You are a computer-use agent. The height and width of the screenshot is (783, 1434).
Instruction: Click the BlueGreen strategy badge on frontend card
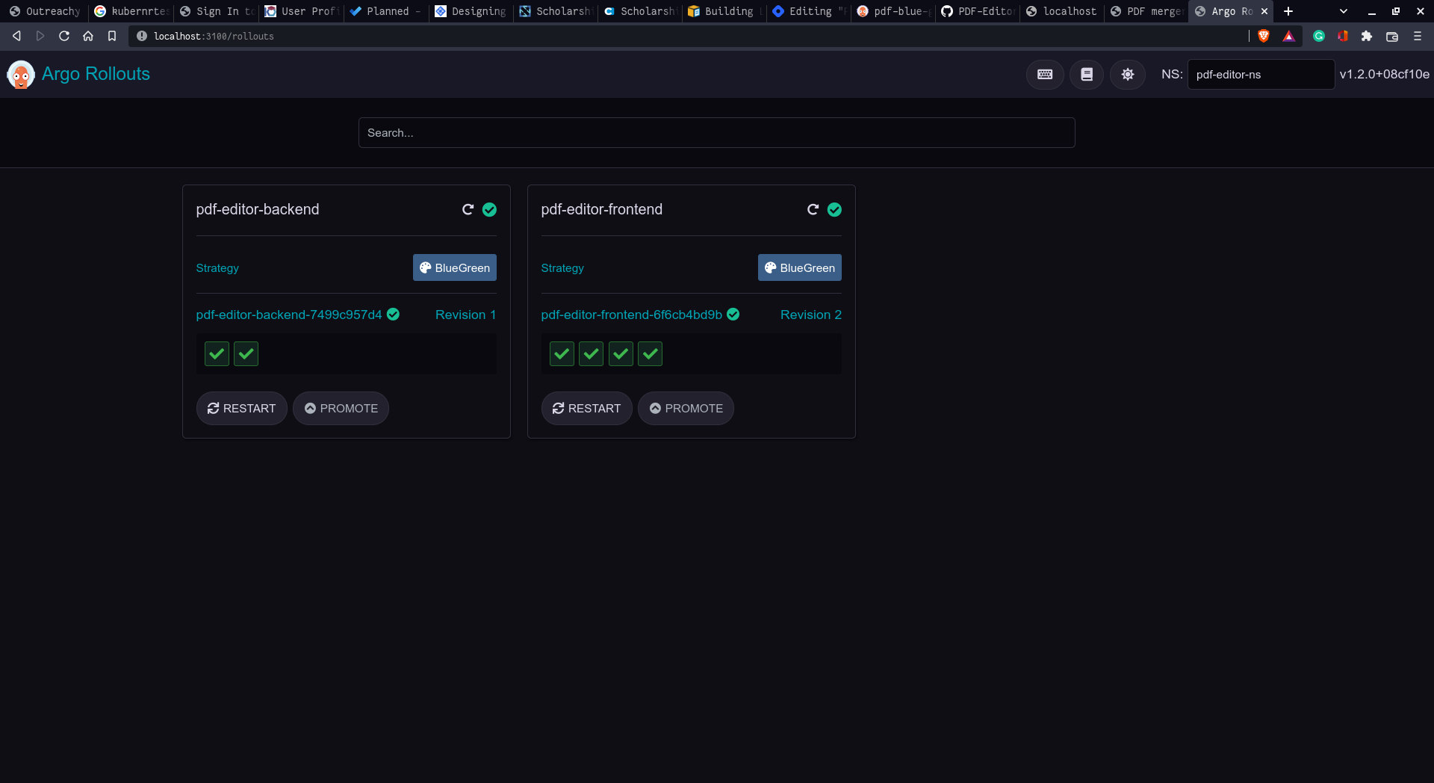click(x=800, y=267)
